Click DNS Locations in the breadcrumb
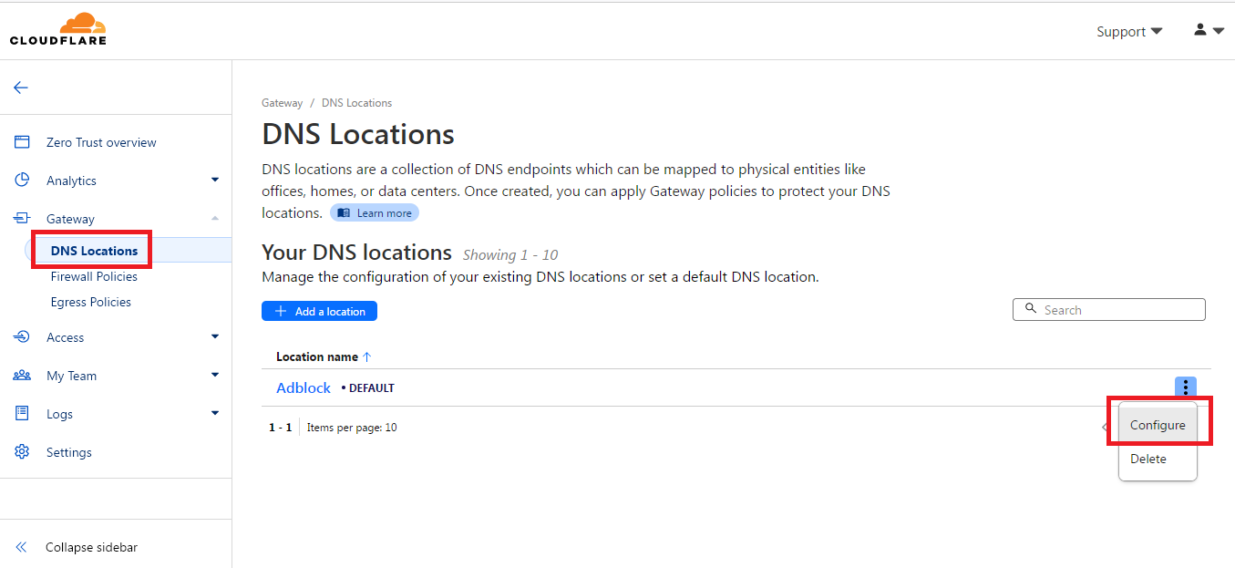Viewport: 1235px width, 568px height. (x=356, y=103)
